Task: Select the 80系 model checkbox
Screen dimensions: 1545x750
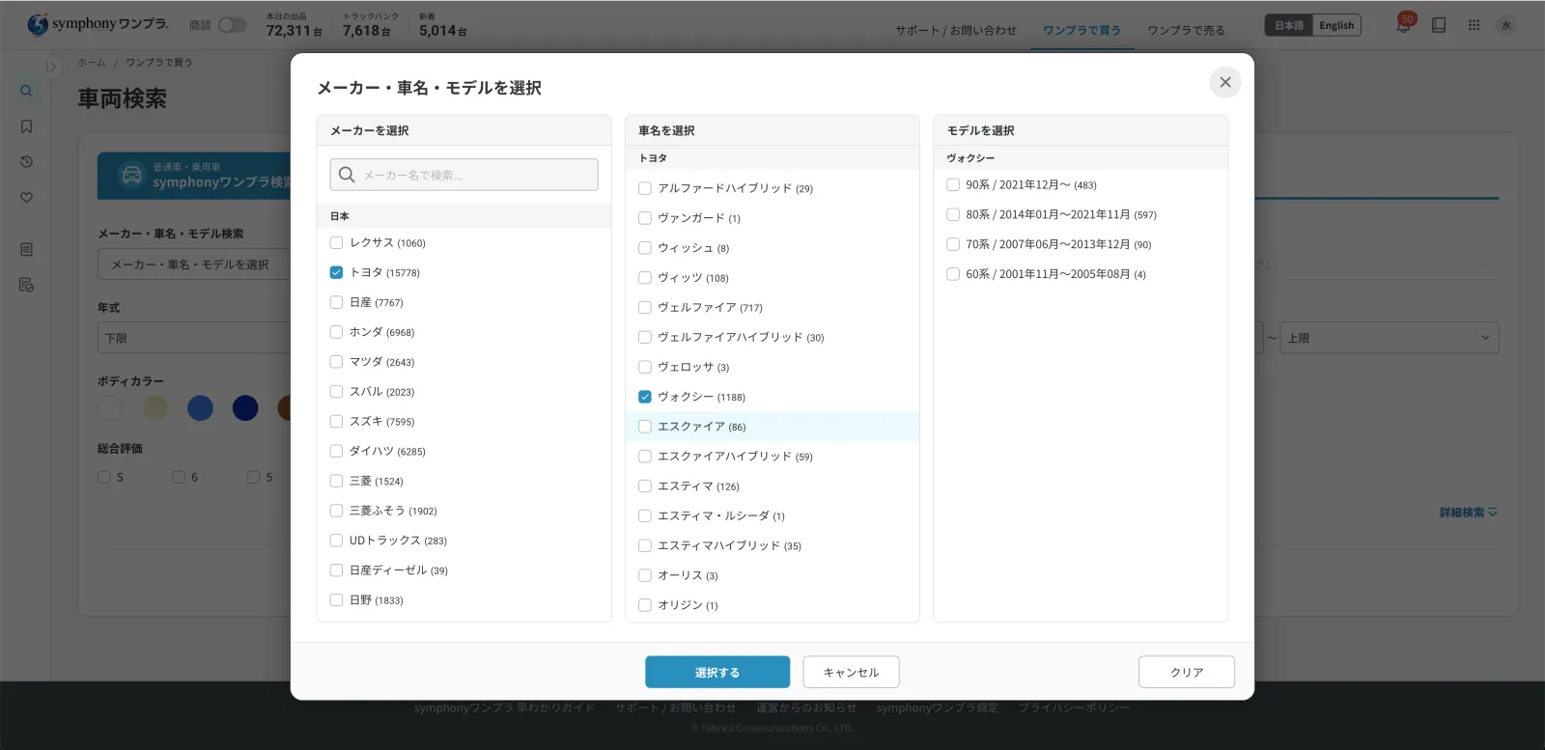Action: (x=953, y=214)
